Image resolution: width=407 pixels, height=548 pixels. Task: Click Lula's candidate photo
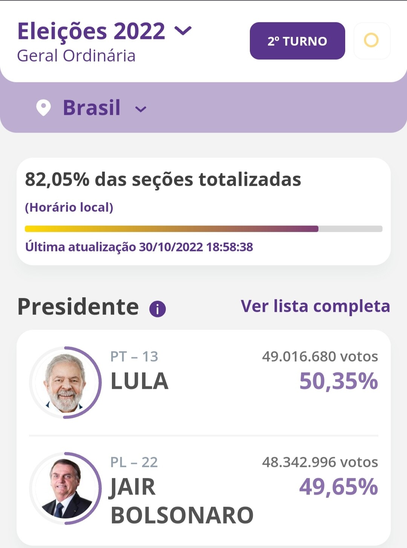[x=65, y=382]
